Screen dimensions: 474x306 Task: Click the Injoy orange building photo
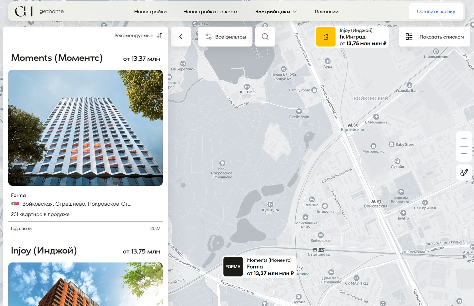[x=86, y=284]
